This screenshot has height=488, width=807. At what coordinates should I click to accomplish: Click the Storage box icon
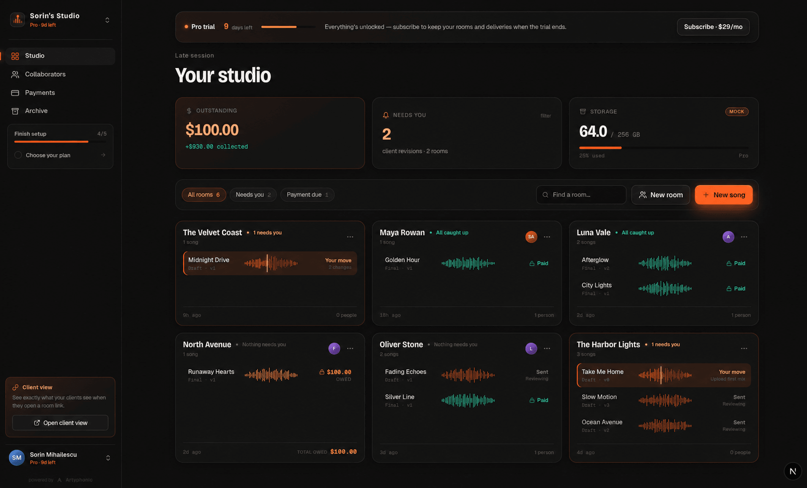pos(583,112)
